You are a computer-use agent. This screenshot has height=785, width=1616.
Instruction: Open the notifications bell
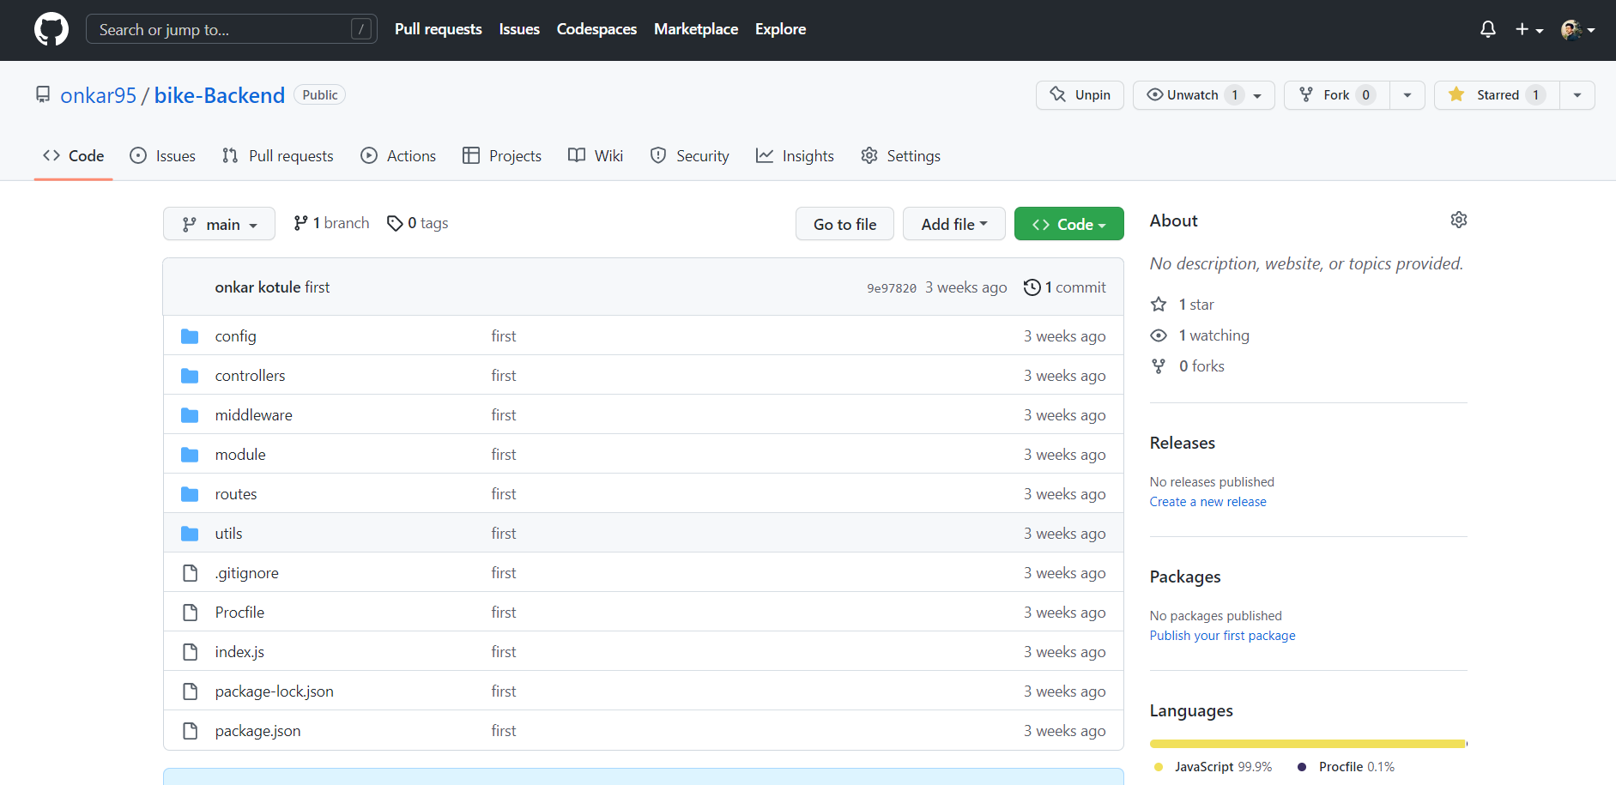click(1488, 29)
